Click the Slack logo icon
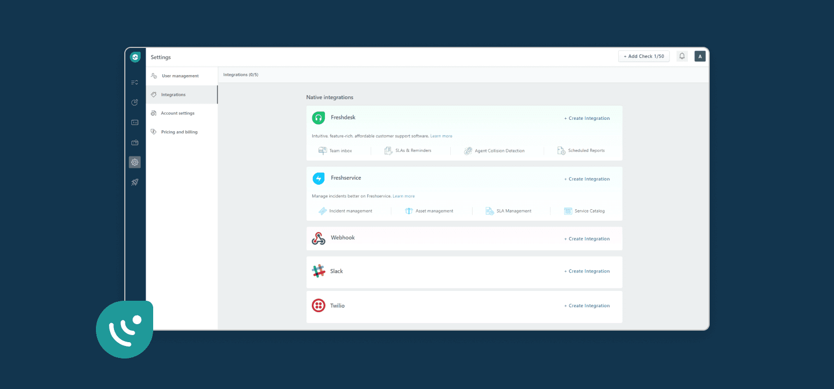Image resolution: width=834 pixels, height=389 pixels. pos(318,271)
